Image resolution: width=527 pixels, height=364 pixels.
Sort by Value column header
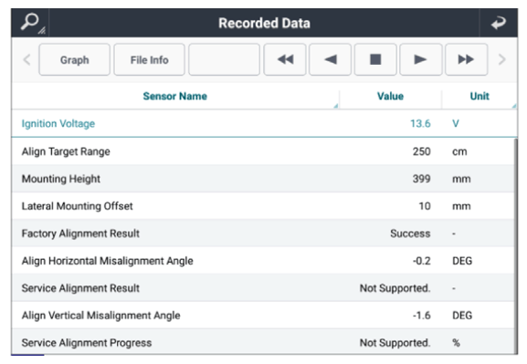(x=390, y=96)
